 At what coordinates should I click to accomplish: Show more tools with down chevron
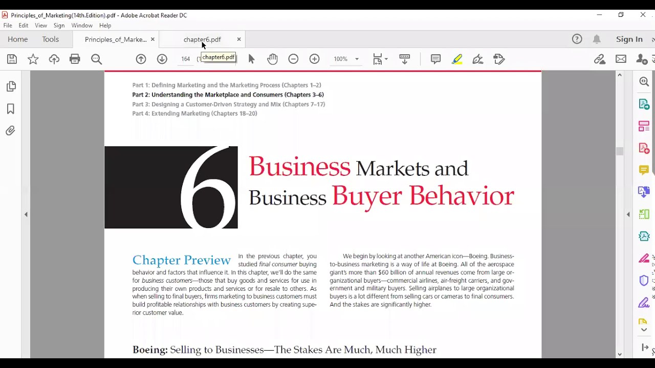tap(644, 330)
